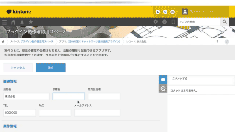Open bookmarks star icon
Screen dimensions: 235x132
pyautogui.click(x=31, y=22)
